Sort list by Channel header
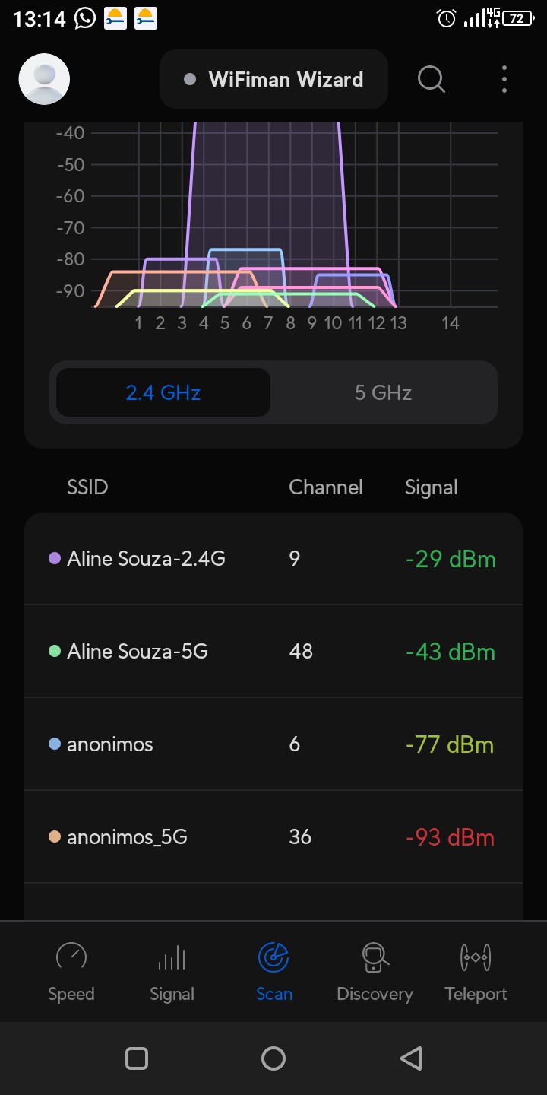 click(x=325, y=487)
